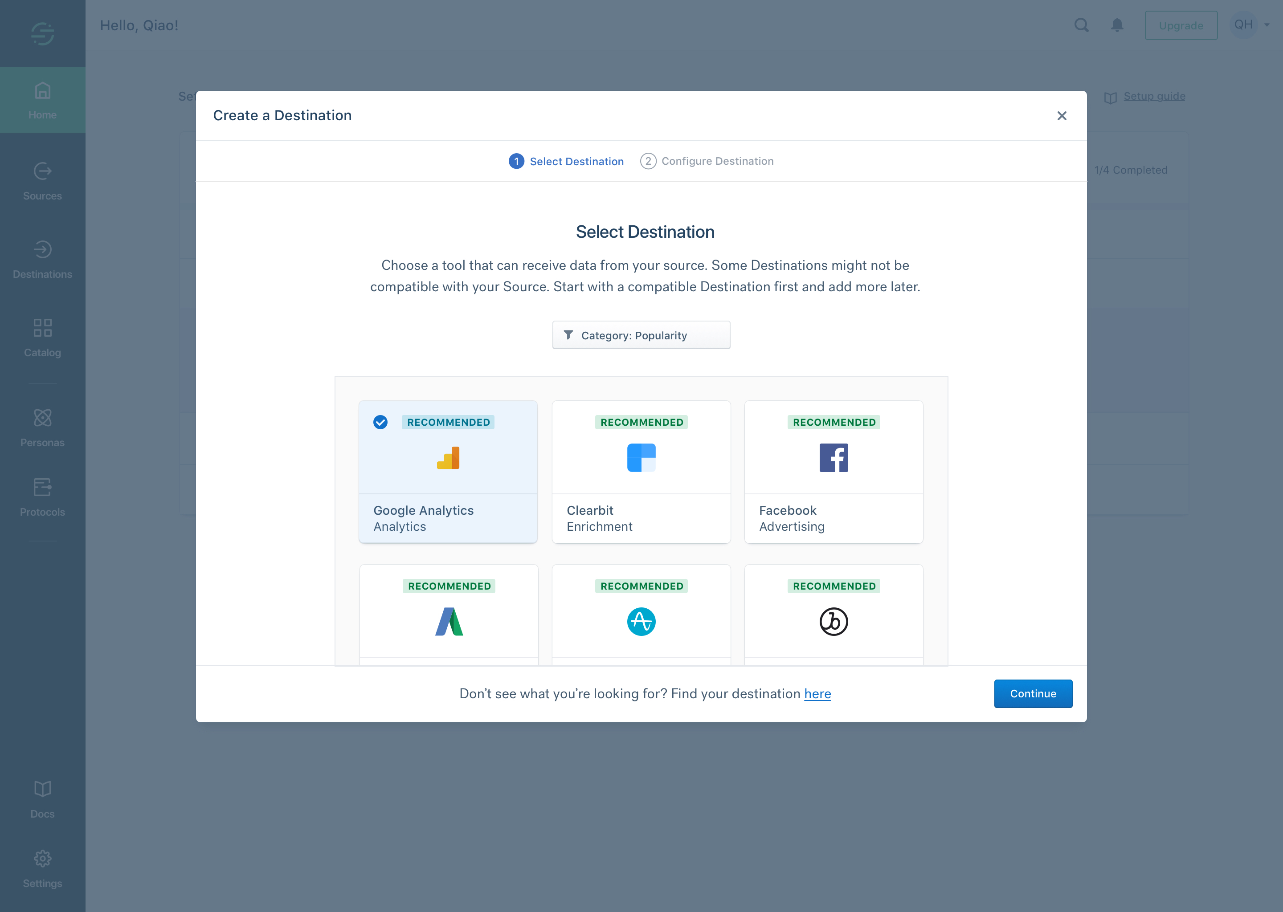Close the Create a Destination dialog

pyautogui.click(x=1061, y=116)
